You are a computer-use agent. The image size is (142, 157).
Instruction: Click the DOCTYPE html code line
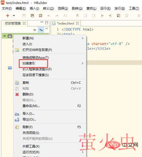(x=78, y=29)
